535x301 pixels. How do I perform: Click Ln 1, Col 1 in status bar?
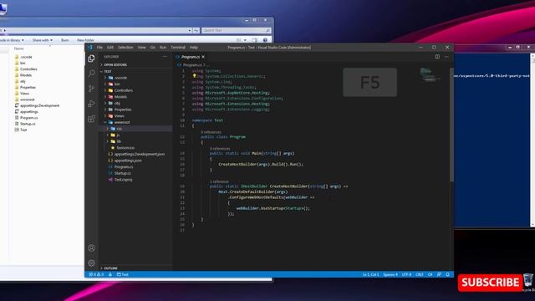370,274
